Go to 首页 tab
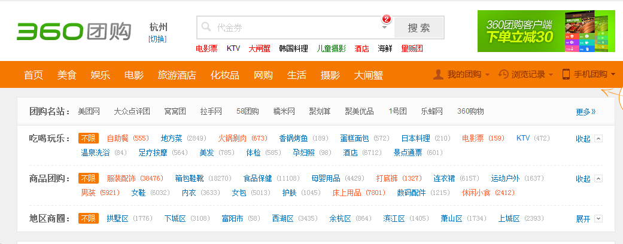The height and width of the screenshot is (244, 623). [34, 75]
